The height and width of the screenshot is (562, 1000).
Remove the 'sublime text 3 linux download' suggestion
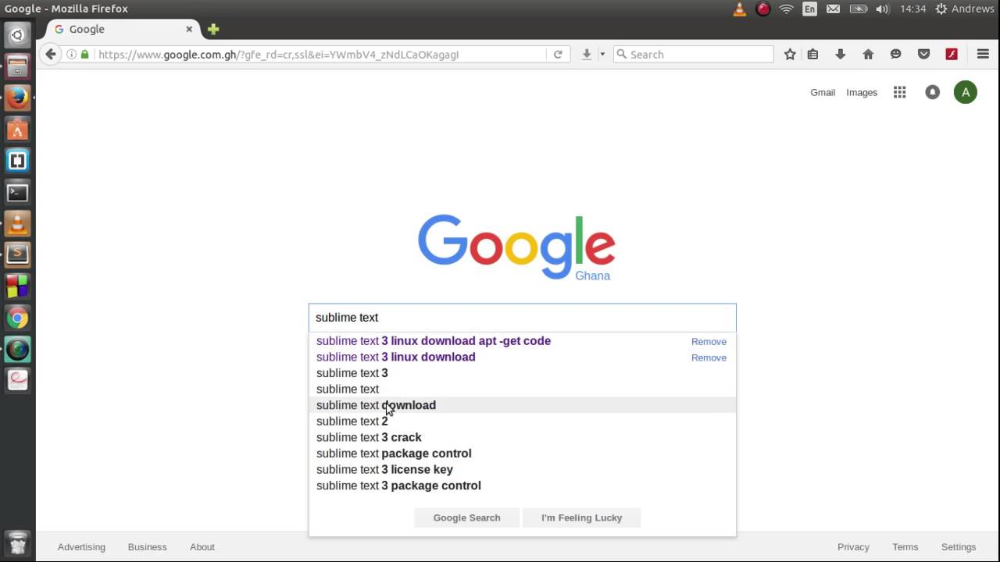[x=709, y=357]
